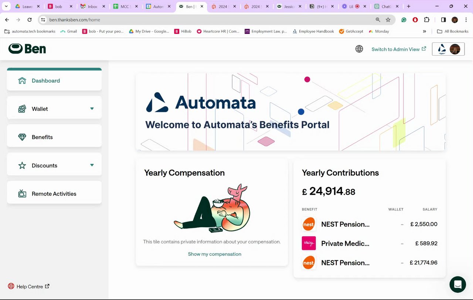Click the Vitality logo for Private Medical
This screenshot has width=473, height=300.
pos(309,243)
